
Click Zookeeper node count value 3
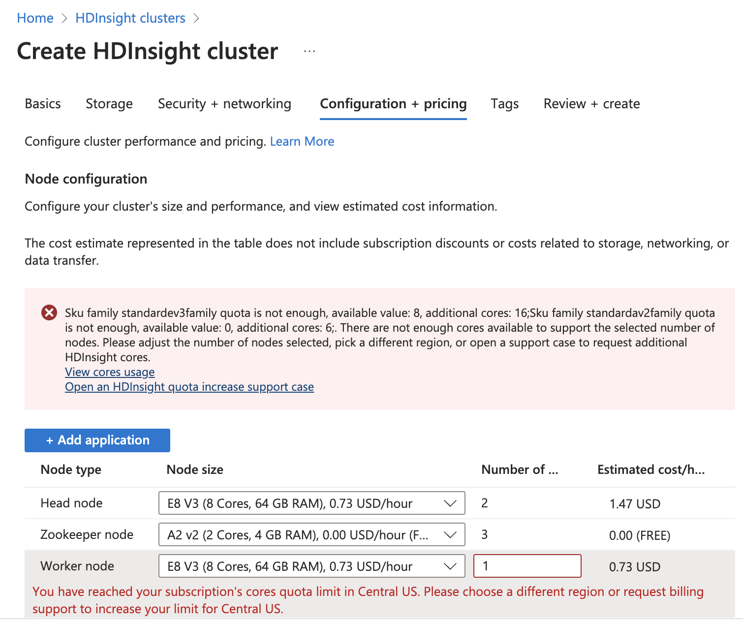click(485, 534)
